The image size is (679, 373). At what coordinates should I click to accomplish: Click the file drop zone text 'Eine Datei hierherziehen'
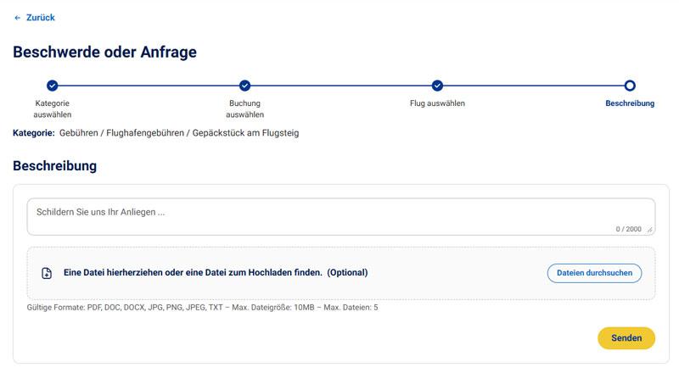(216, 273)
